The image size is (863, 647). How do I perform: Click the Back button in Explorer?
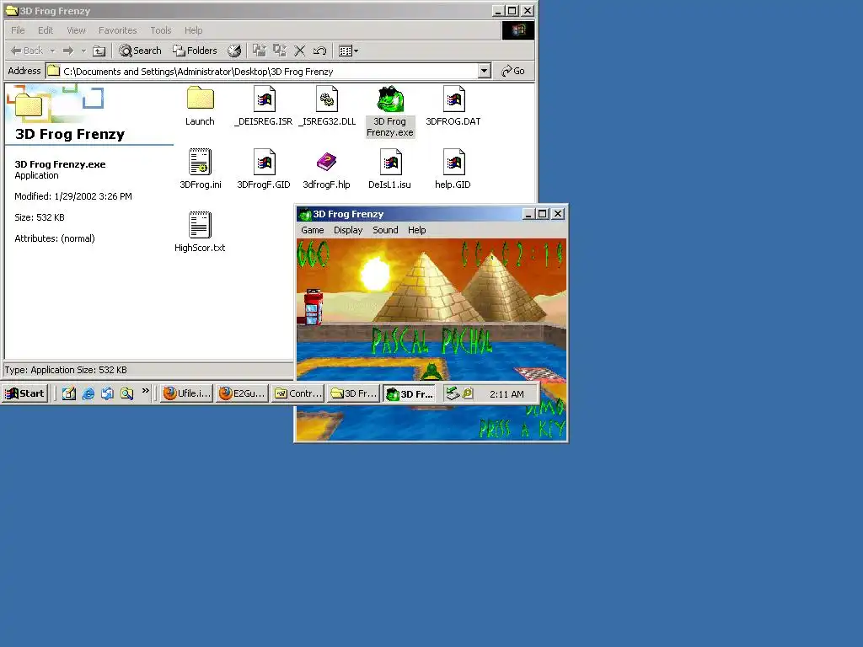(27, 51)
